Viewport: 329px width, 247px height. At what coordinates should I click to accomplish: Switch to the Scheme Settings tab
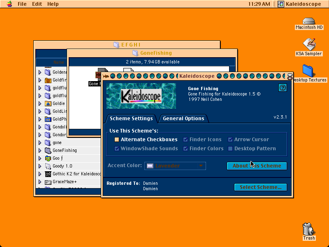click(131, 119)
